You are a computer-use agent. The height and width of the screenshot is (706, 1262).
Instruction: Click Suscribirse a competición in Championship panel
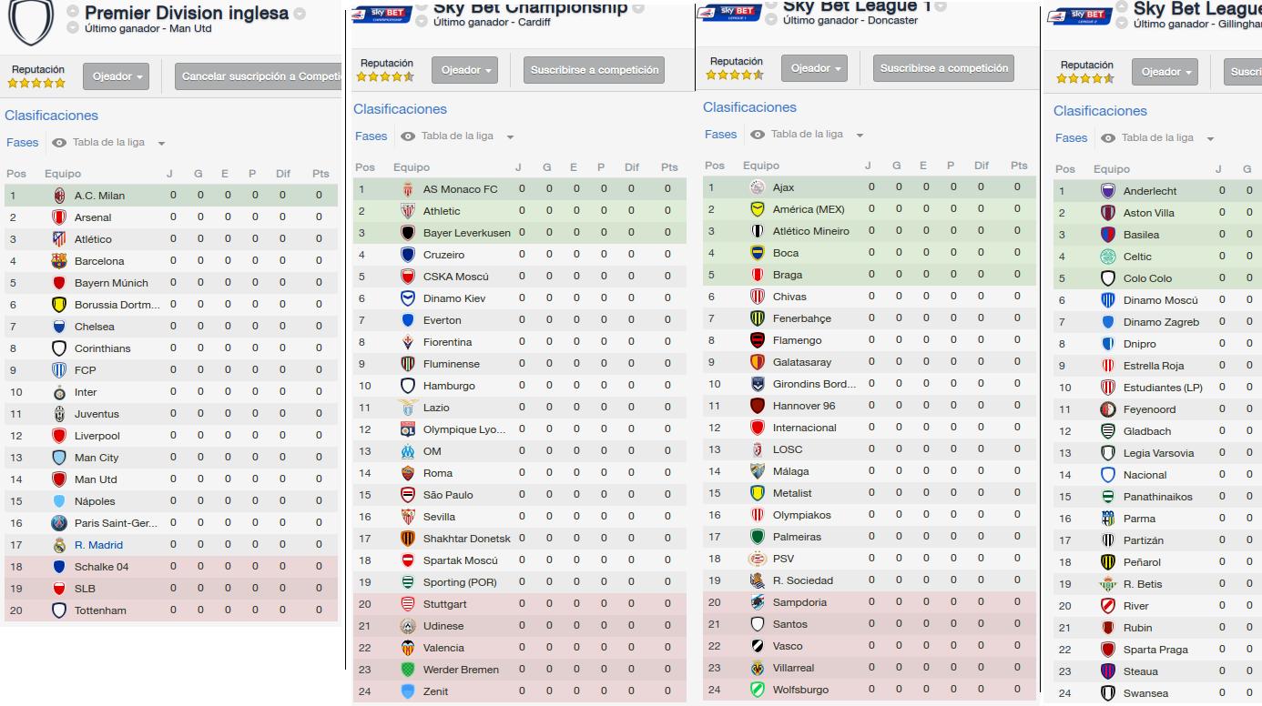595,71
